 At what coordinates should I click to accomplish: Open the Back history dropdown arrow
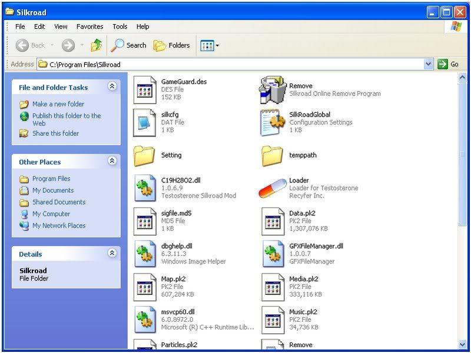(x=52, y=45)
